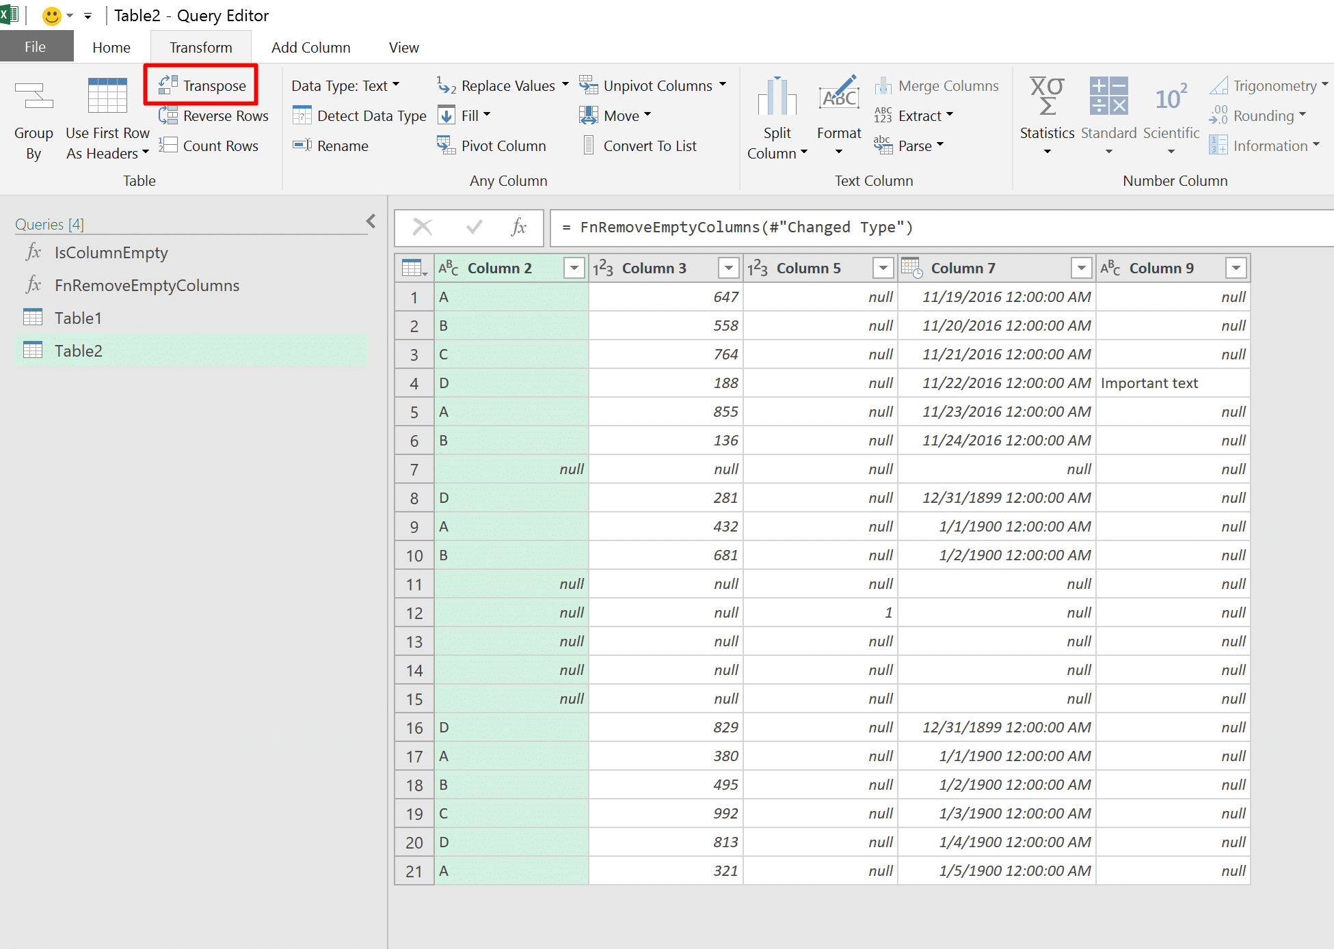The image size is (1334, 949).
Task: Open the File tab
Action: (36, 46)
